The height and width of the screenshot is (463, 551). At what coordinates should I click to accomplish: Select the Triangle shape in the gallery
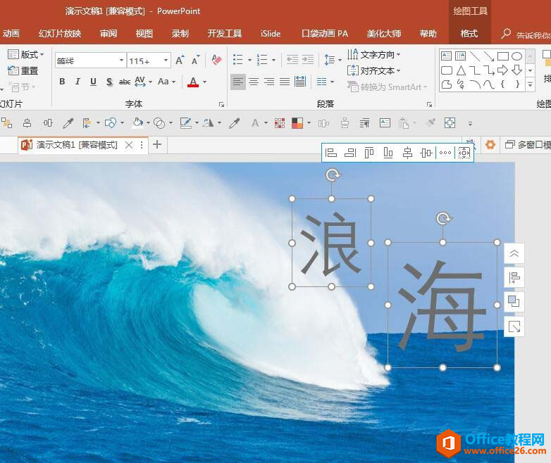(461, 70)
